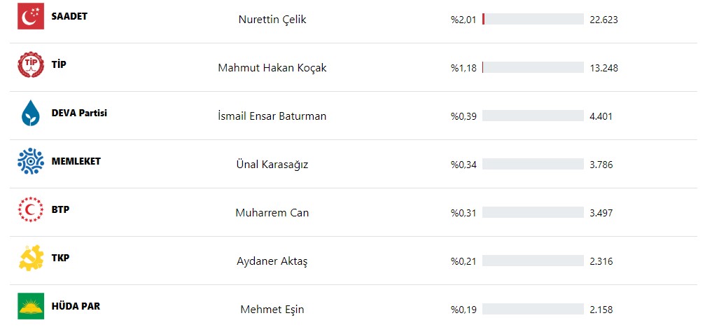705x332 pixels.
Task: Click the SAADET vote share bar
Action: (533, 20)
